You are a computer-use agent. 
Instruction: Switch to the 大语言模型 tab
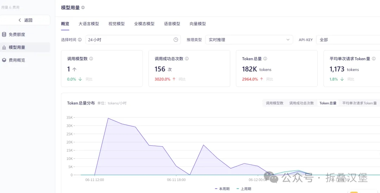pos(89,24)
